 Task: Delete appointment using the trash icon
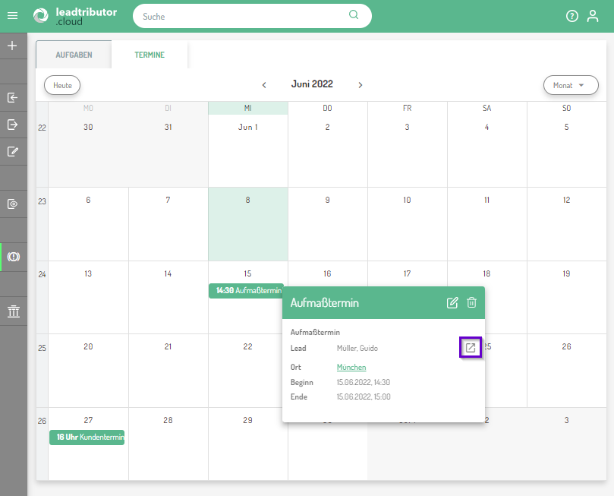[x=471, y=303]
